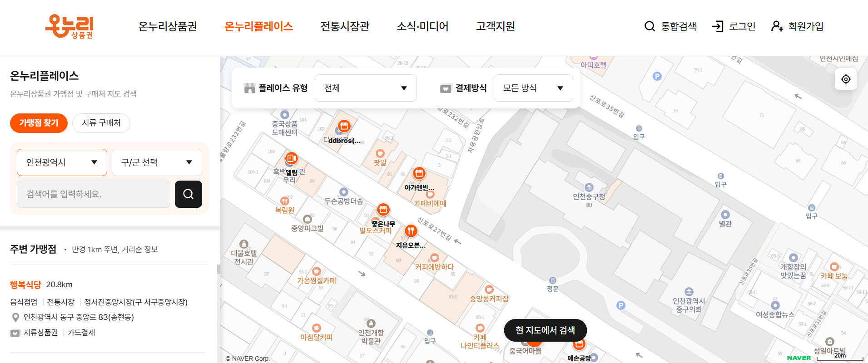Screen dimensions: 868x363
Task: Click the black search magnifier button
Action: click(188, 194)
